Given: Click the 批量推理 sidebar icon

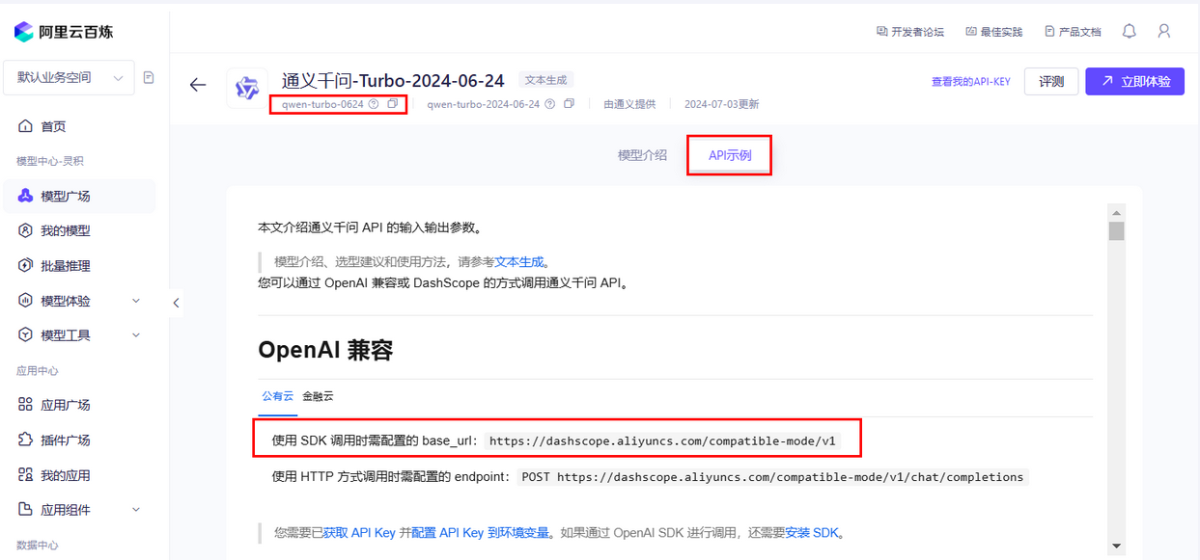Looking at the screenshot, I should tap(25, 265).
